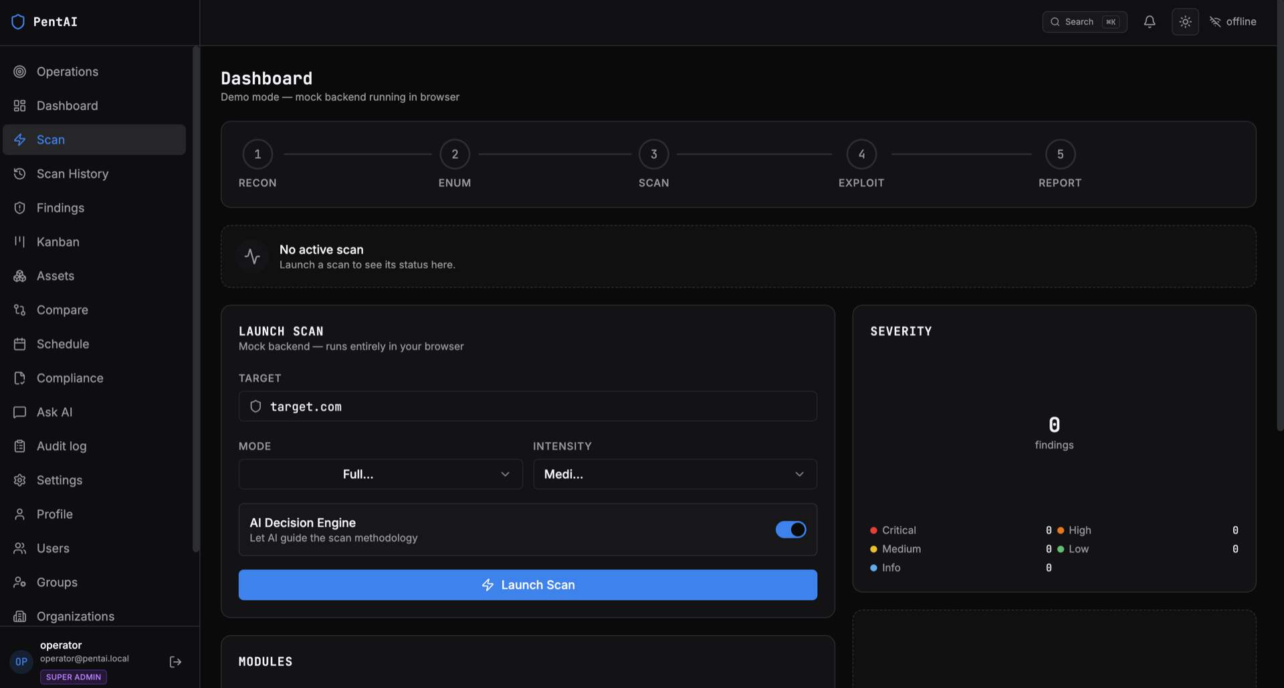Click the Launch Scan button
This screenshot has height=688, width=1284.
click(528, 585)
